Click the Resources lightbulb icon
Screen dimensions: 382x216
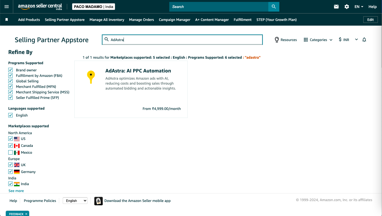(277, 40)
